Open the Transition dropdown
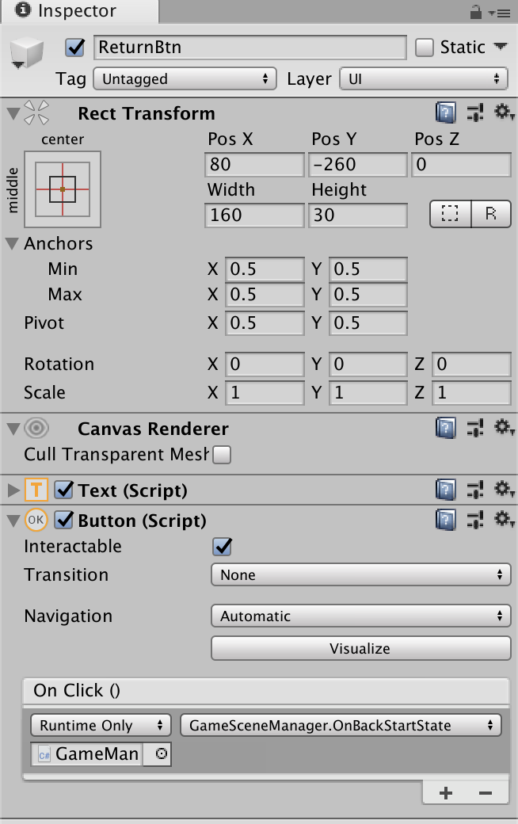518x824 pixels. tap(360, 575)
